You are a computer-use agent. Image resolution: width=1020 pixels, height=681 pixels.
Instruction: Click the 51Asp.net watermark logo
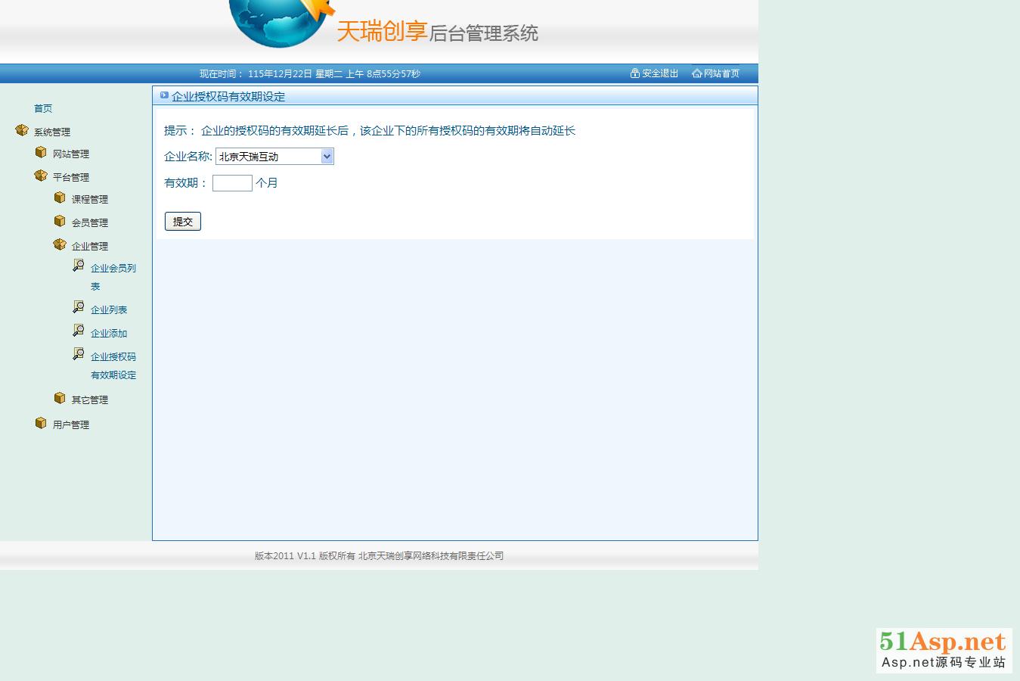click(943, 650)
